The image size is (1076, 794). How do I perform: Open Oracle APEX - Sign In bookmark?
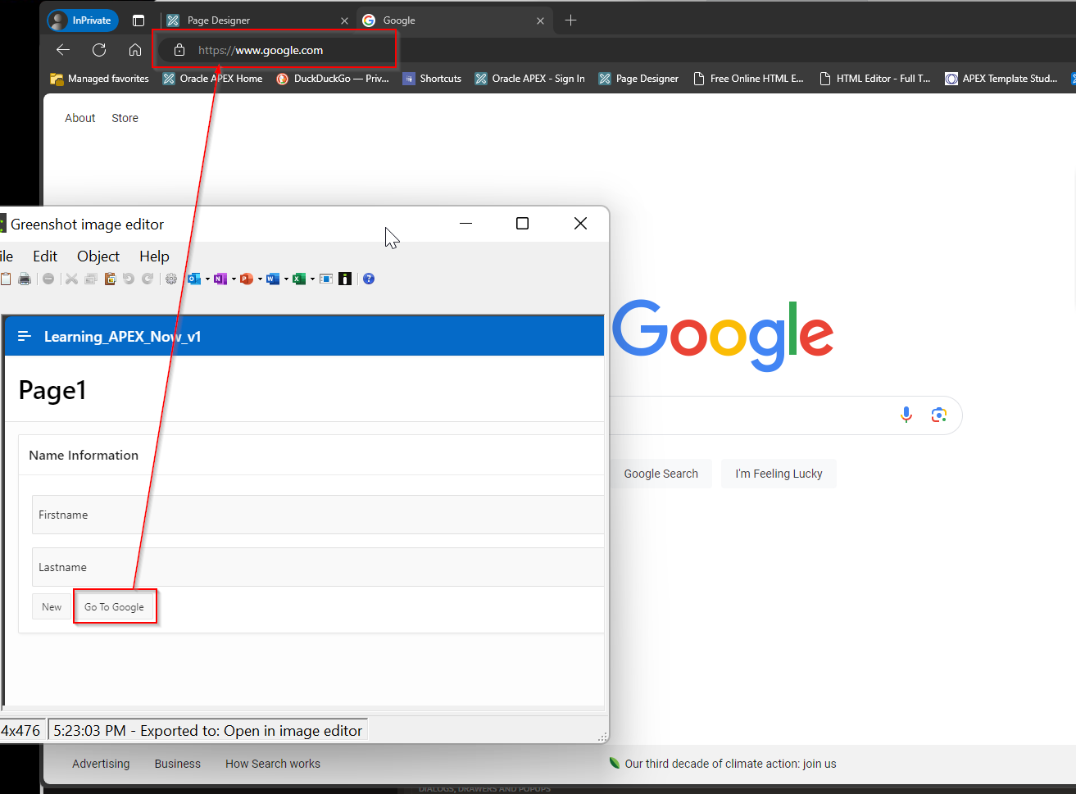pos(530,79)
